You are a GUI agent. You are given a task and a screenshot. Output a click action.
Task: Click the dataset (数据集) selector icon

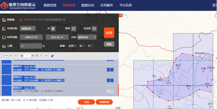pyautogui.click(x=21, y=20)
